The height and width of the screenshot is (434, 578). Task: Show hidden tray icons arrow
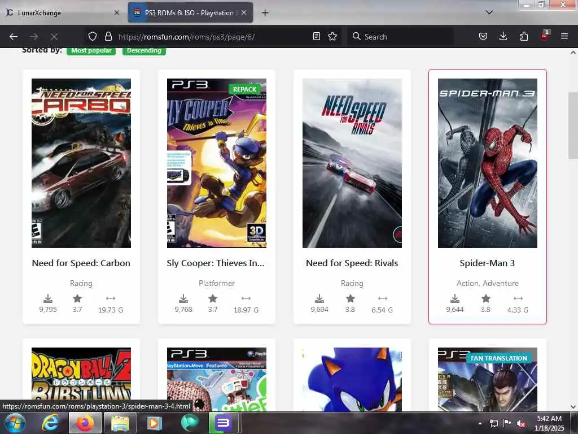[480, 424]
